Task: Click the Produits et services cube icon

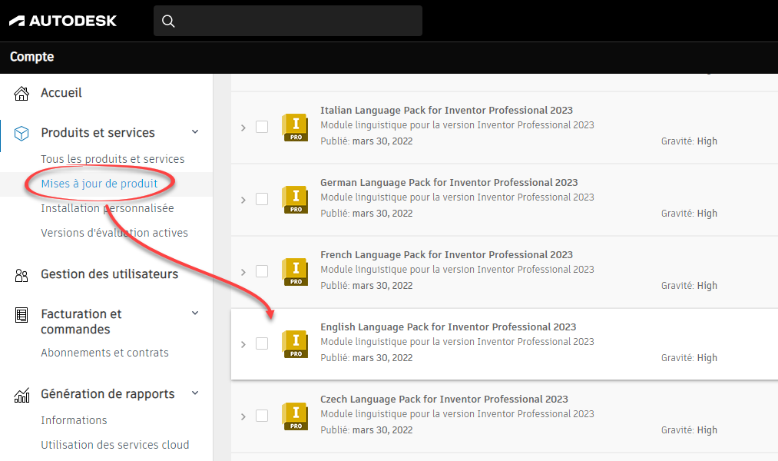Action: tap(22, 133)
